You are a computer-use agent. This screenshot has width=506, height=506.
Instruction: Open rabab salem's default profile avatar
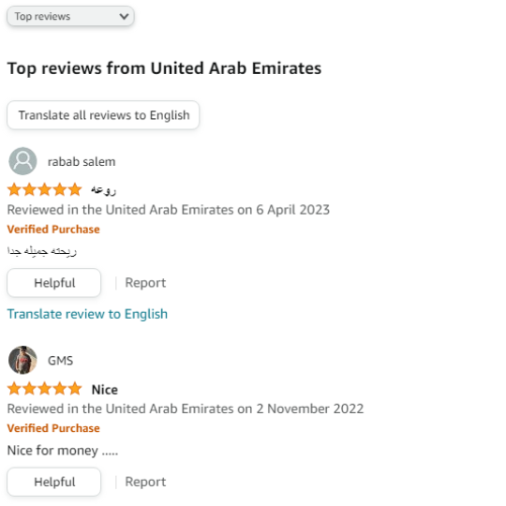[x=22, y=161]
